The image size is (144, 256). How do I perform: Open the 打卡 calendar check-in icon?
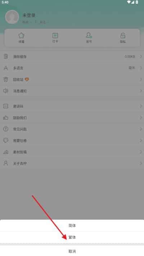tap(55, 35)
